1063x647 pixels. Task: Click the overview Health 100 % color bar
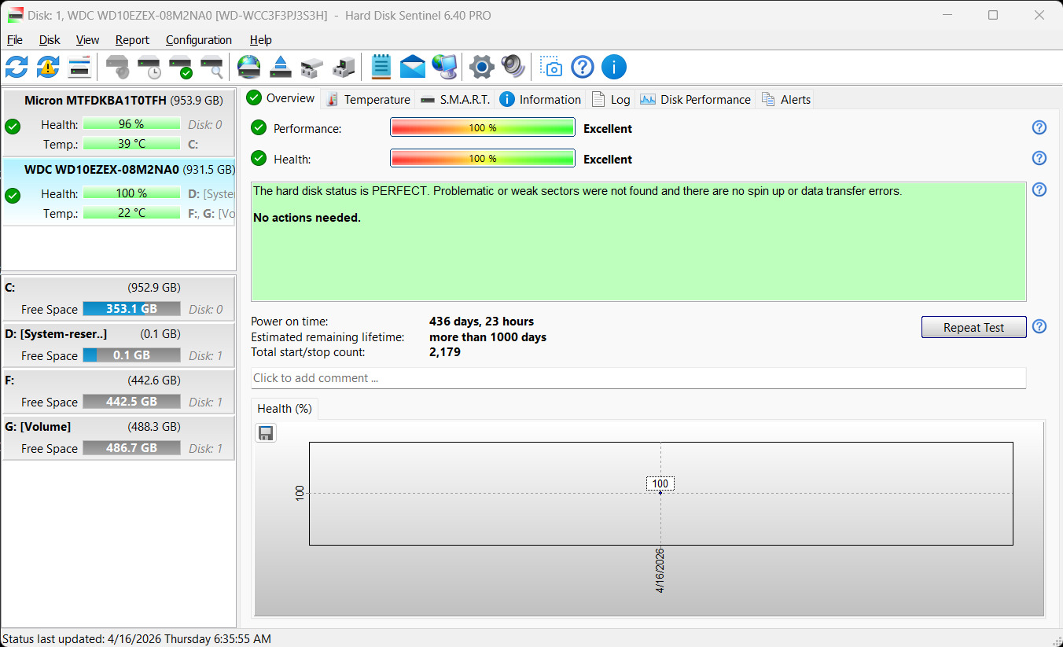tap(483, 158)
